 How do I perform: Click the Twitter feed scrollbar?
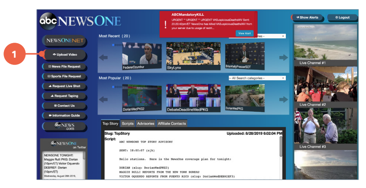(x=84, y=155)
